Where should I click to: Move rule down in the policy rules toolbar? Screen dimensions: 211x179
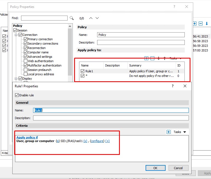pyautogui.click(x=158, y=58)
